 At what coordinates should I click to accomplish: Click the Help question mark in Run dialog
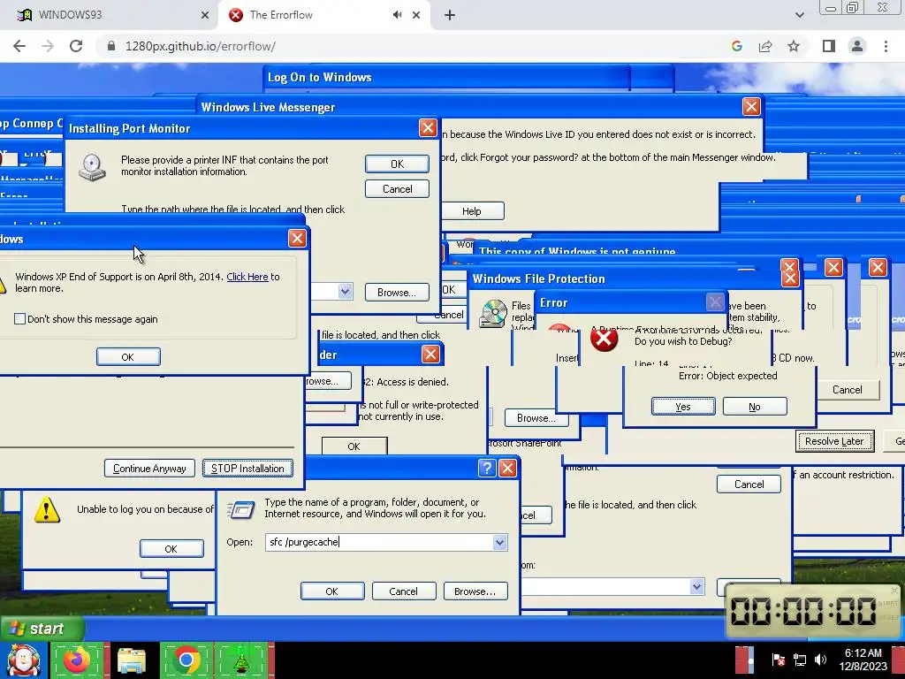pyautogui.click(x=487, y=468)
